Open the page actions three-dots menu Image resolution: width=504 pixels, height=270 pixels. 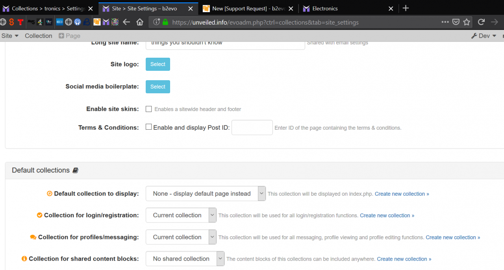click(x=445, y=22)
